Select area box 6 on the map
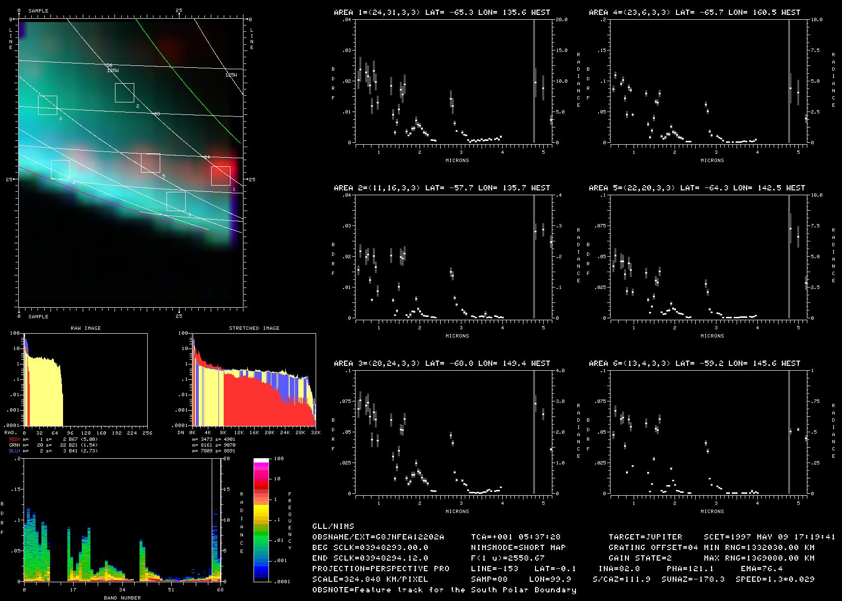Screen dimensions: 842x601 [48, 105]
